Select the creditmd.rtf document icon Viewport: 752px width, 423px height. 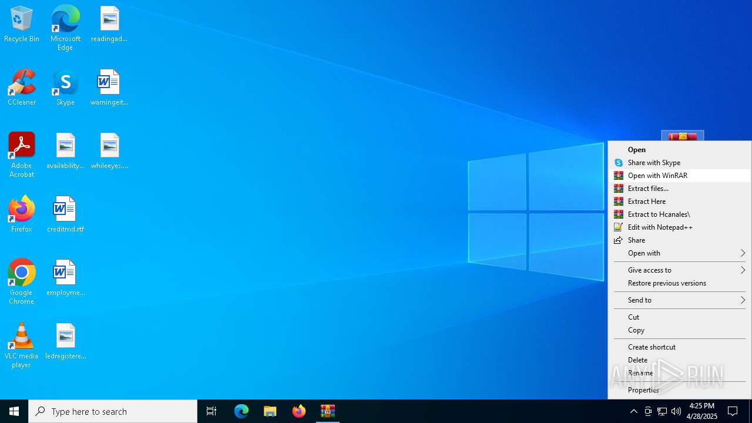(65, 215)
